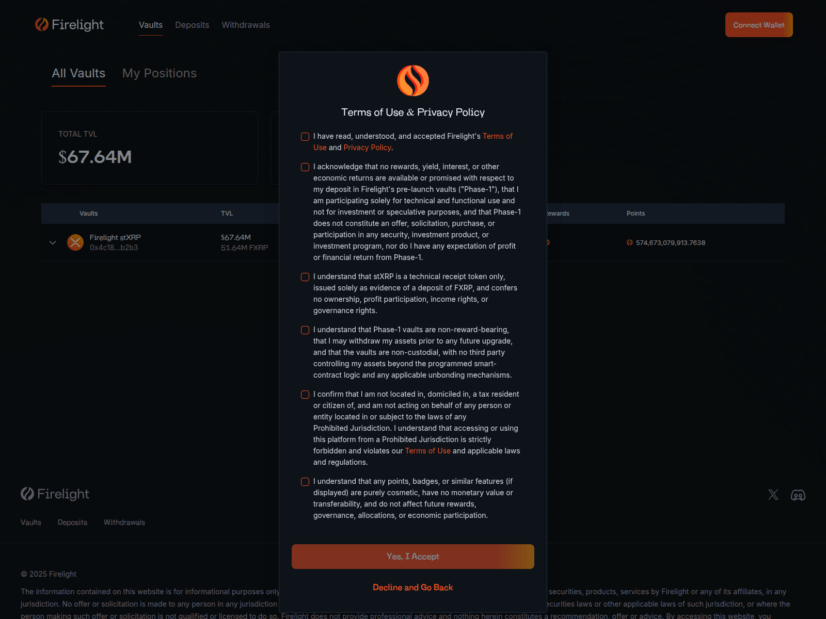Open the Vaults nav tab
Screen dimensions: 826x619
pyautogui.click(x=151, y=25)
